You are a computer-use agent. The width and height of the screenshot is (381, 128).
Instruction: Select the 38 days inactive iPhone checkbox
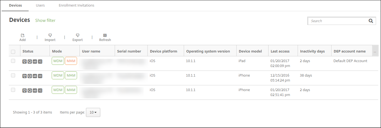click(x=13, y=75)
